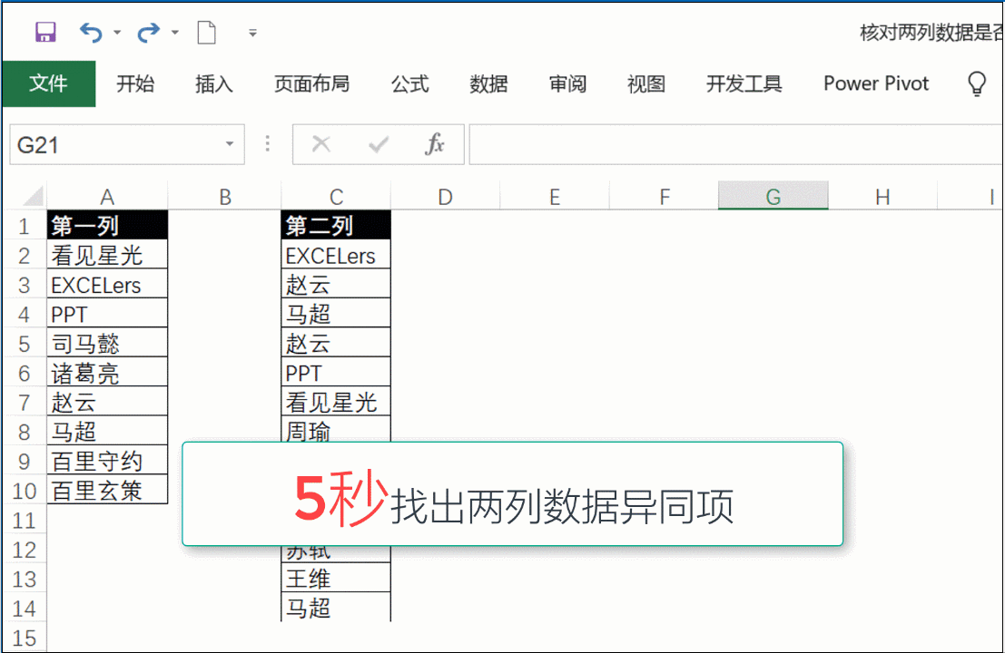
Task: Click the formula bar Enter checkmark icon
Action: (x=378, y=144)
